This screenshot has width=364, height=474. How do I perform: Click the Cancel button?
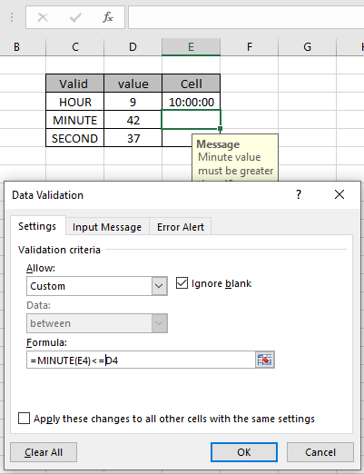[320, 452]
